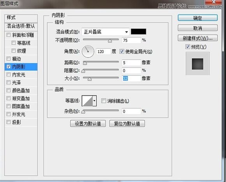
Task: Enable the 渐变叠加 checkbox
Action: (9, 98)
